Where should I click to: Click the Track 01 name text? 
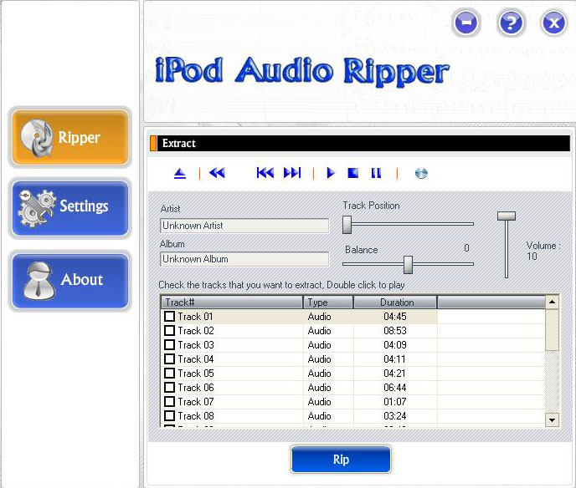(195, 317)
